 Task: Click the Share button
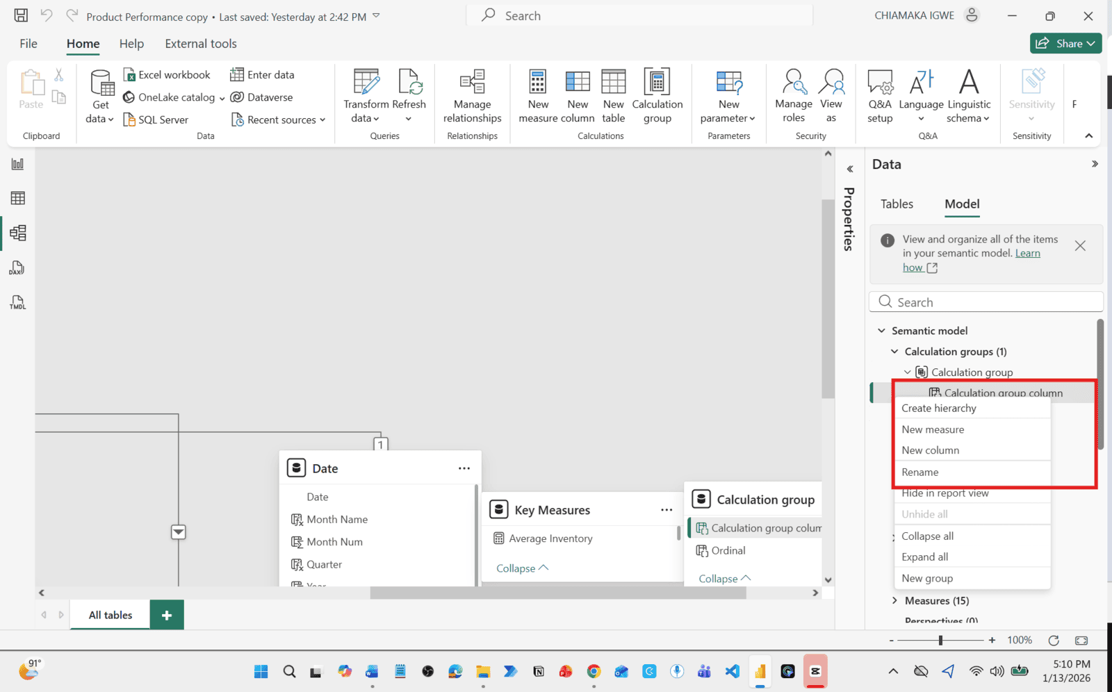(1065, 43)
